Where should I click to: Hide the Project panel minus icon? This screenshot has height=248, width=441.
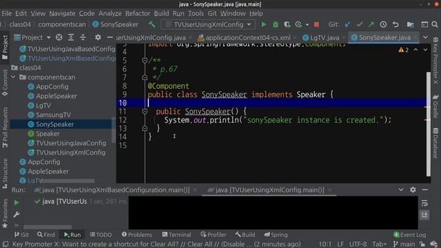coord(110,37)
